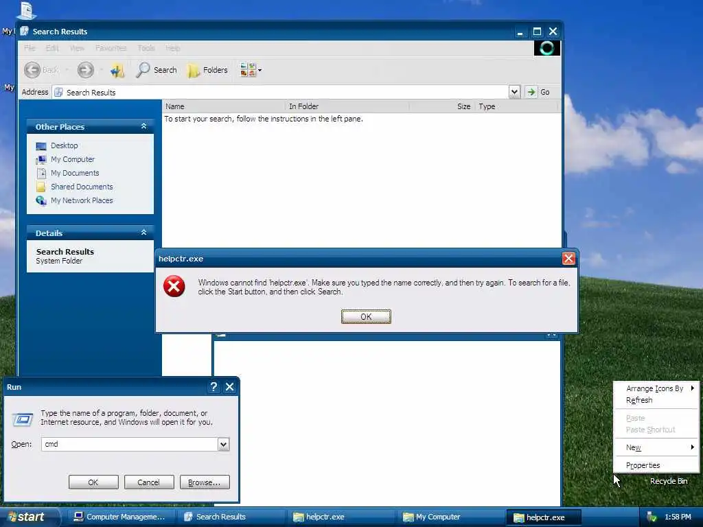Image resolution: width=703 pixels, height=527 pixels.
Task: Click the Go button beside Address bar
Action: [538, 93]
